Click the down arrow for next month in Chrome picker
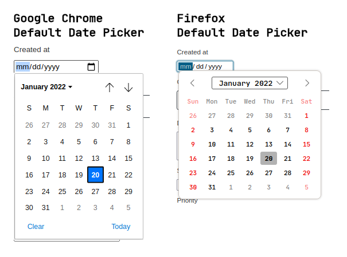This screenshot has width=347, height=257. [128, 87]
